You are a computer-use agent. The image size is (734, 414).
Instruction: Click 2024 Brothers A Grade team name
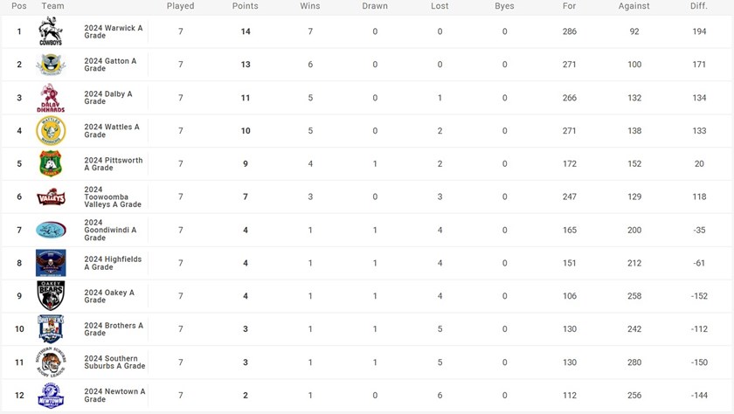(114, 329)
